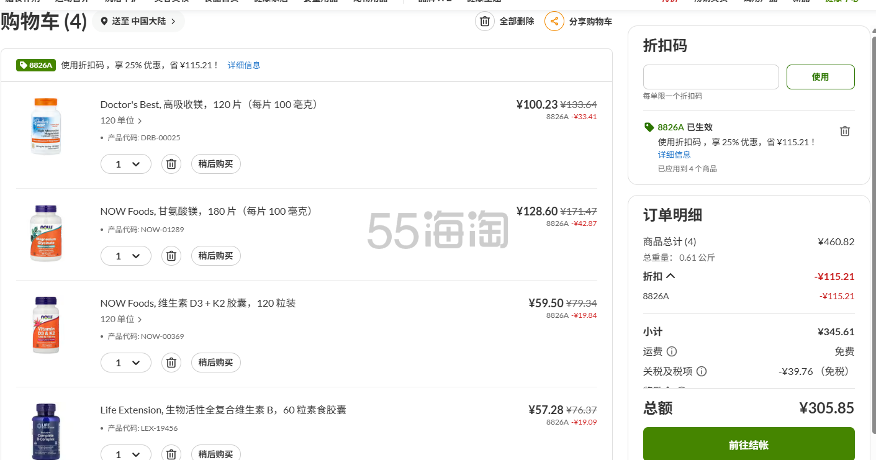Open NOW Foods 维生素 D3 + K2 title
876x460 pixels.
click(x=198, y=303)
